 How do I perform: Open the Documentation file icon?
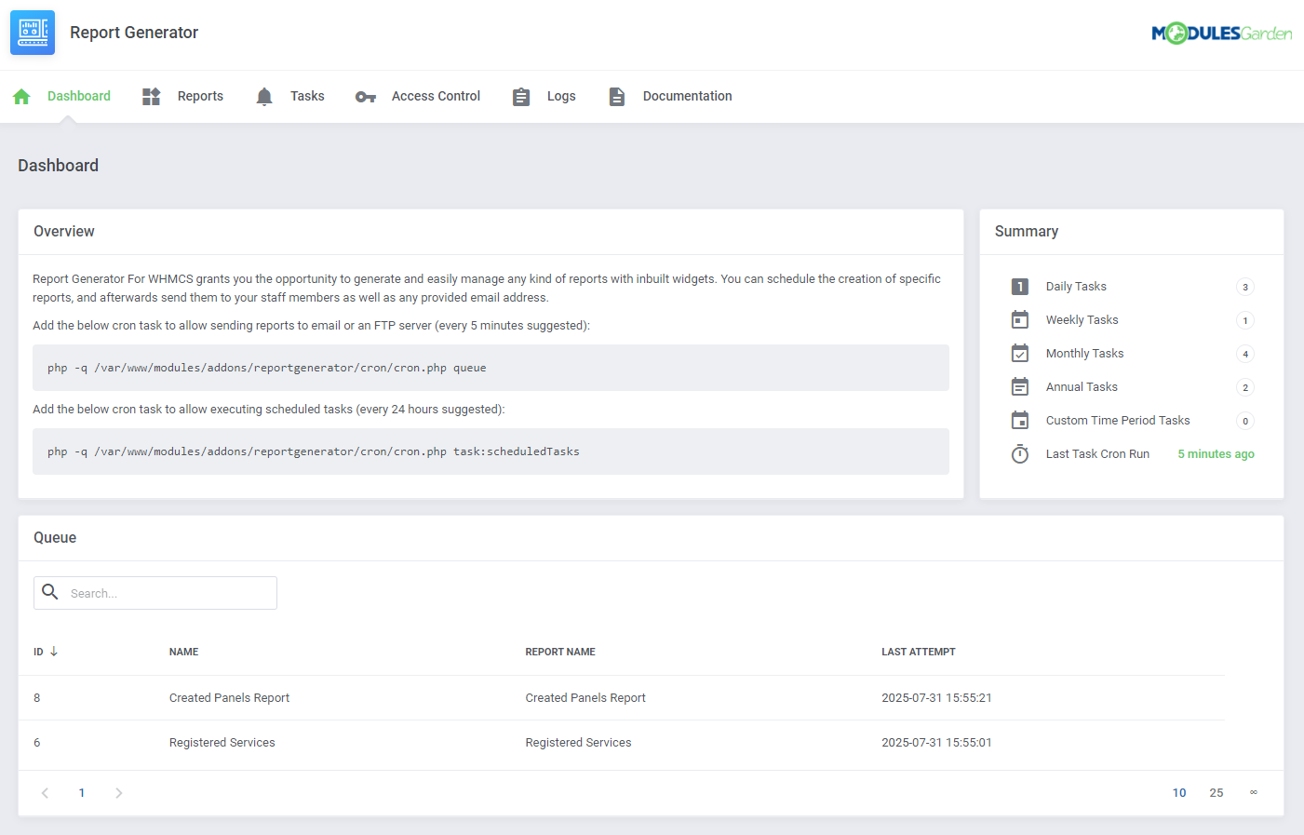(616, 96)
